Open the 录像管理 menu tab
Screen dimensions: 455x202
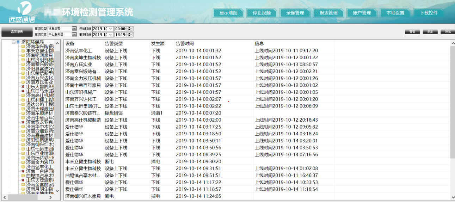295,13
